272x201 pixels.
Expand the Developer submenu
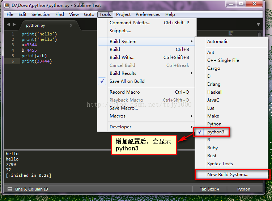click(146, 127)
